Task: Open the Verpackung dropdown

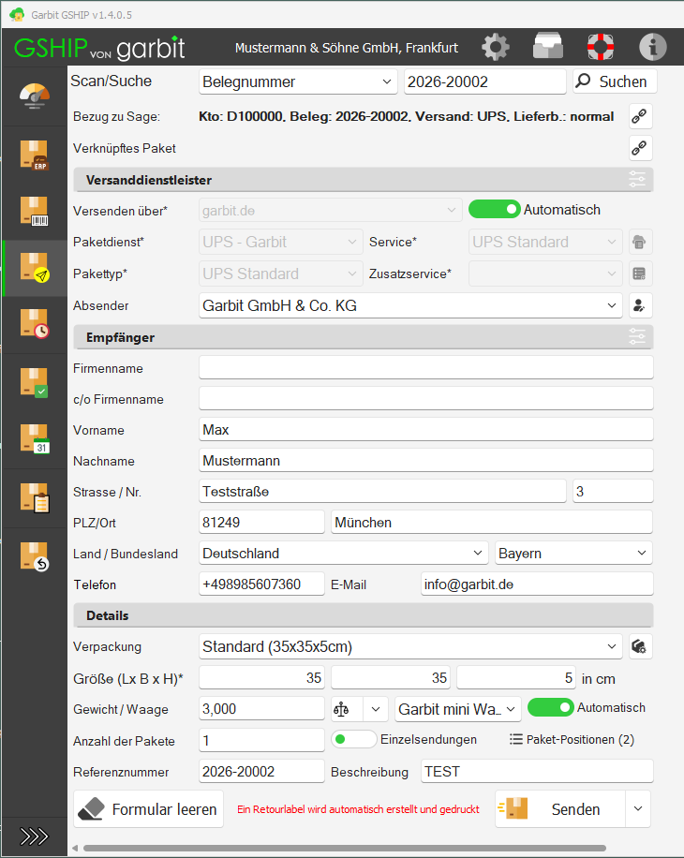Action: point(410,647)
